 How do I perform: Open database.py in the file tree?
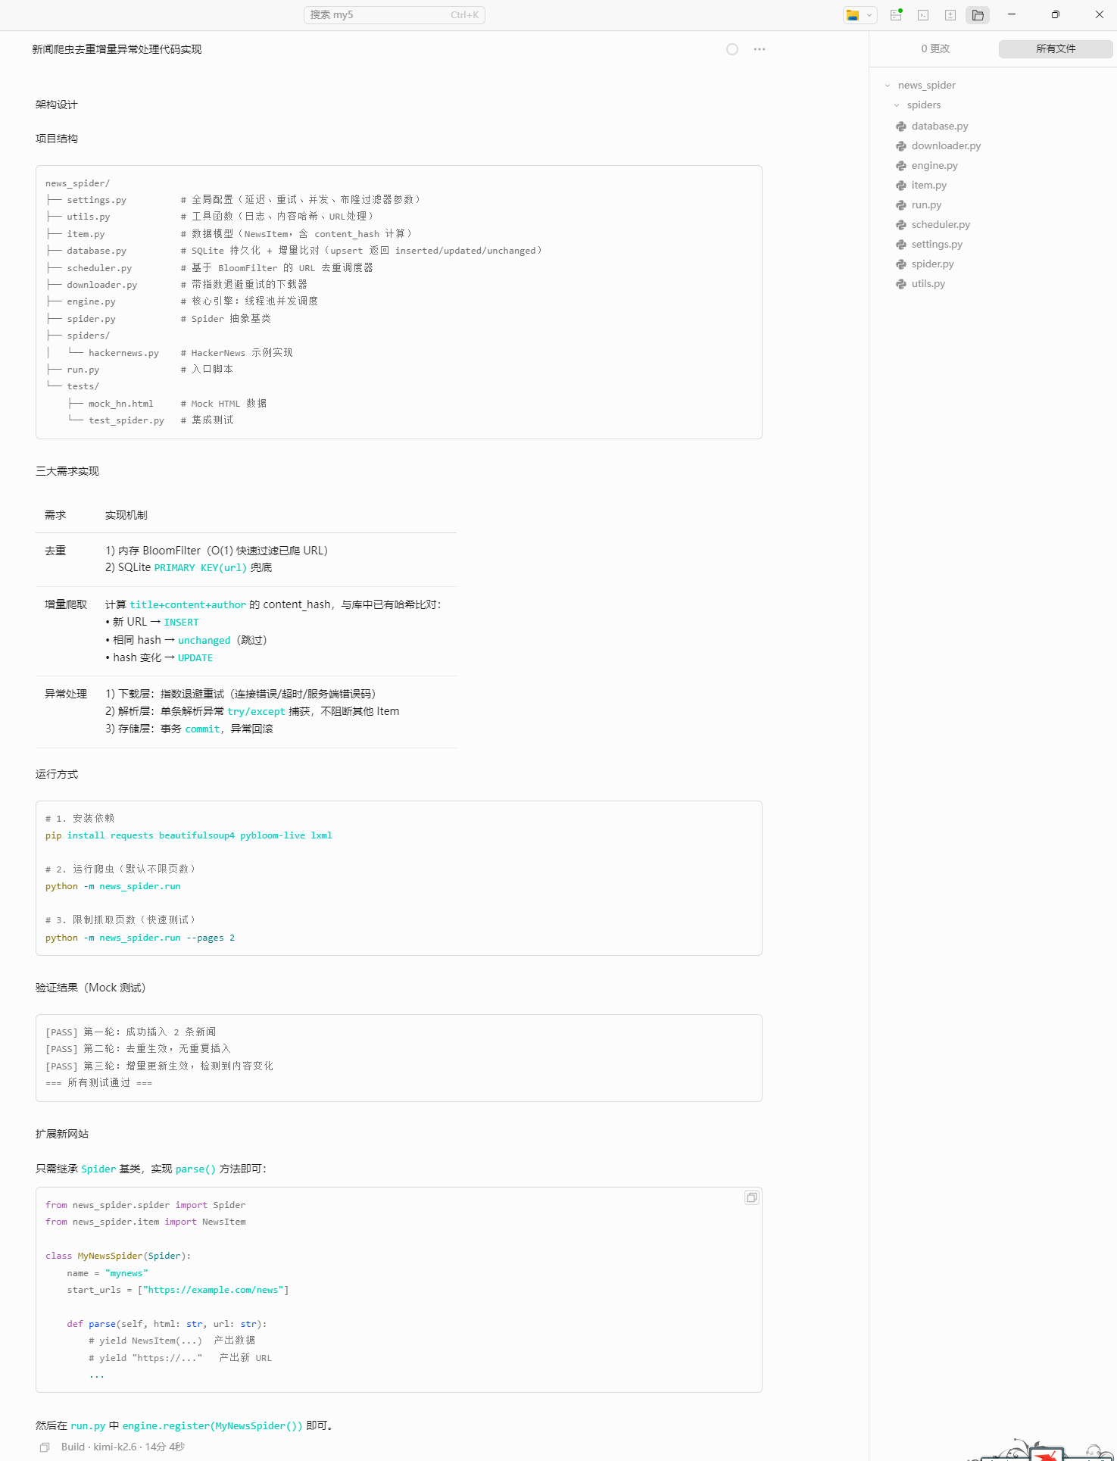[x=939, y=126]
